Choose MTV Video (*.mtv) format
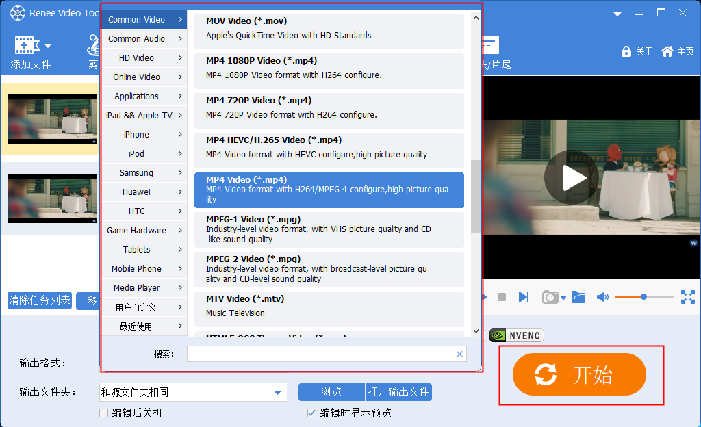 329,309
